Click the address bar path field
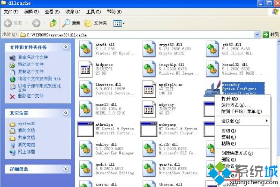This screenshot has height=187, width=280. pyautogui.click(x=137, y=35)
